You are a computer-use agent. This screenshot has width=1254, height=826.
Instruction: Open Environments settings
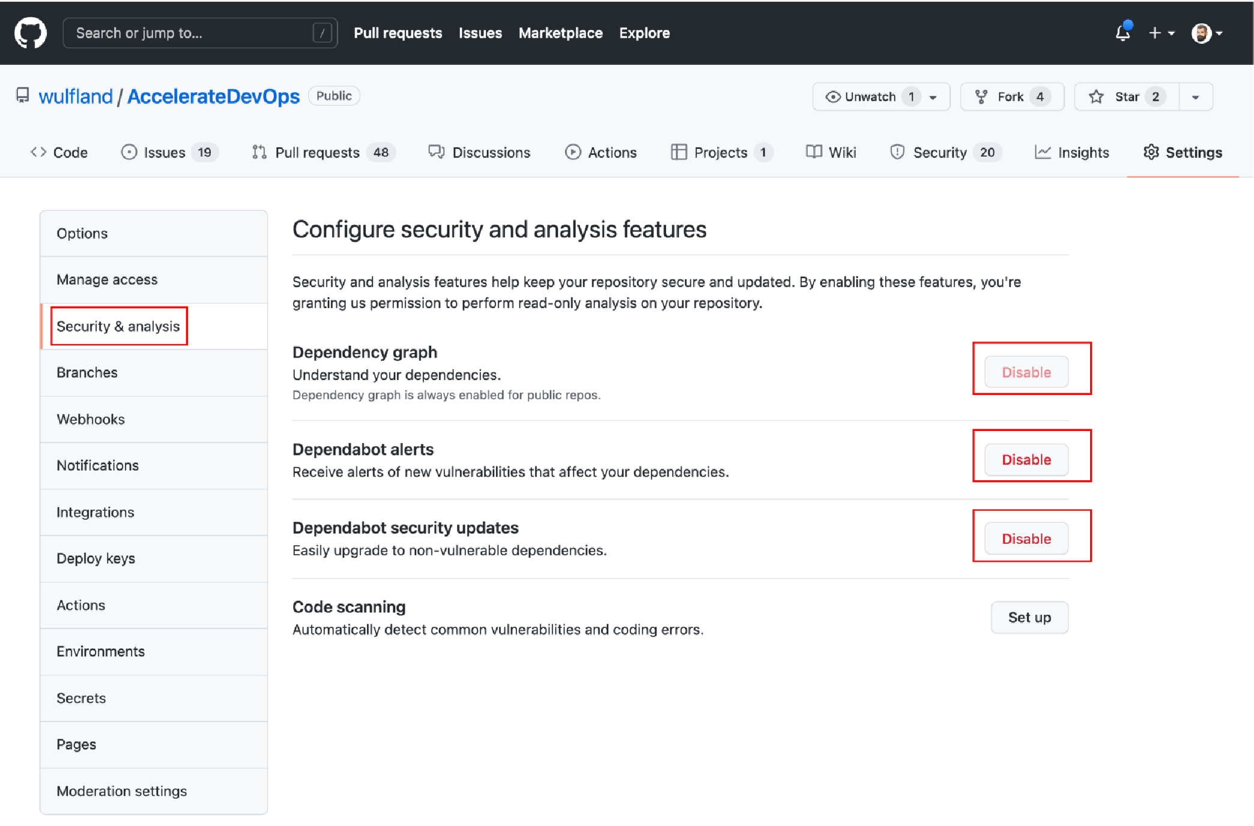pos(154,651)
